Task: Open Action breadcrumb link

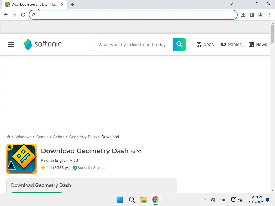Action: pos(59,137)
